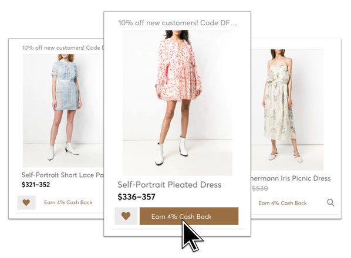Click the heart icon on Short Lace dress card
This screenshot has width=351, height=258.
(26, 202)
